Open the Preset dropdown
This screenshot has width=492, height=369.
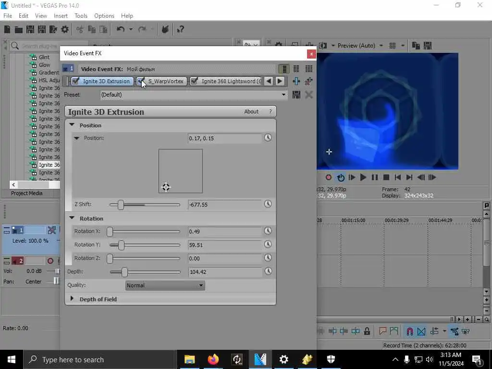283,95
